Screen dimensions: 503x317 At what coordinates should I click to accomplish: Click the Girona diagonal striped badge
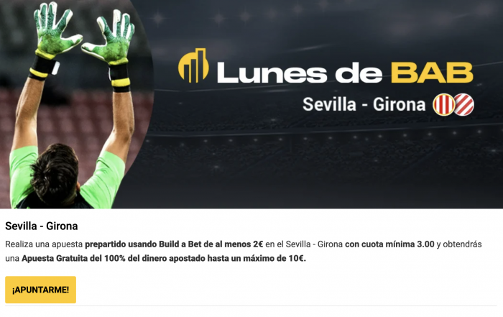click(x=464, y=105)
